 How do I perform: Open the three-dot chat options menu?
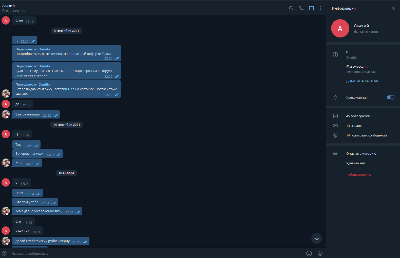click(x=320, y=8)
